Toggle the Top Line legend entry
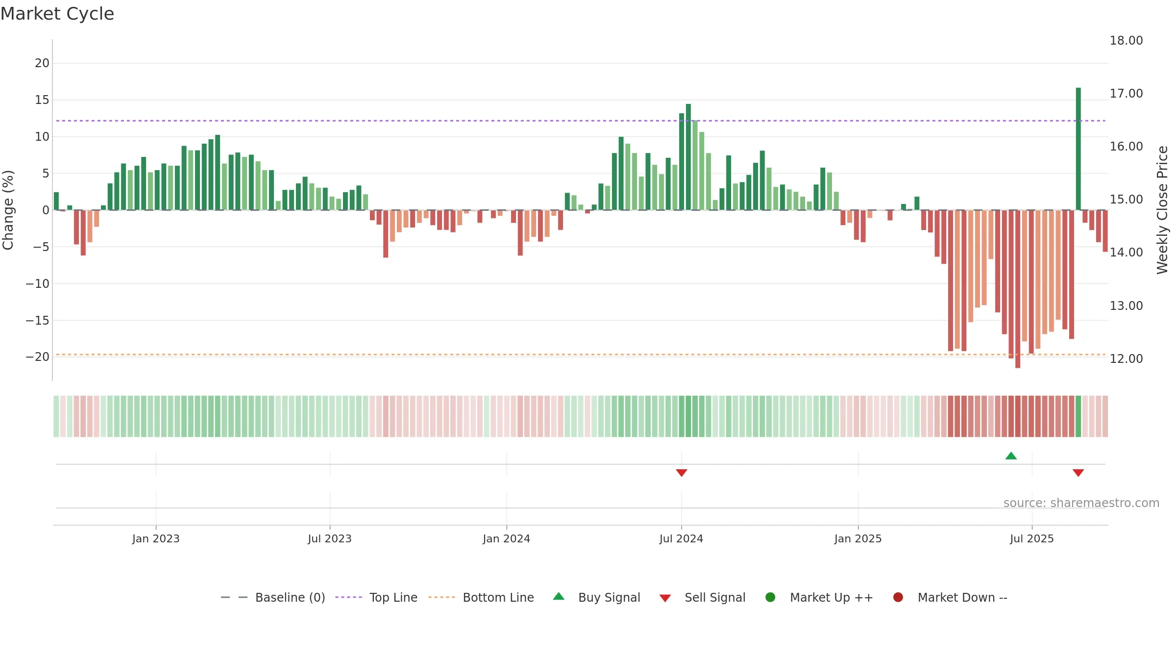Image resolution: width=1176 pixels, height=662 pixels. tap(376, 597)
